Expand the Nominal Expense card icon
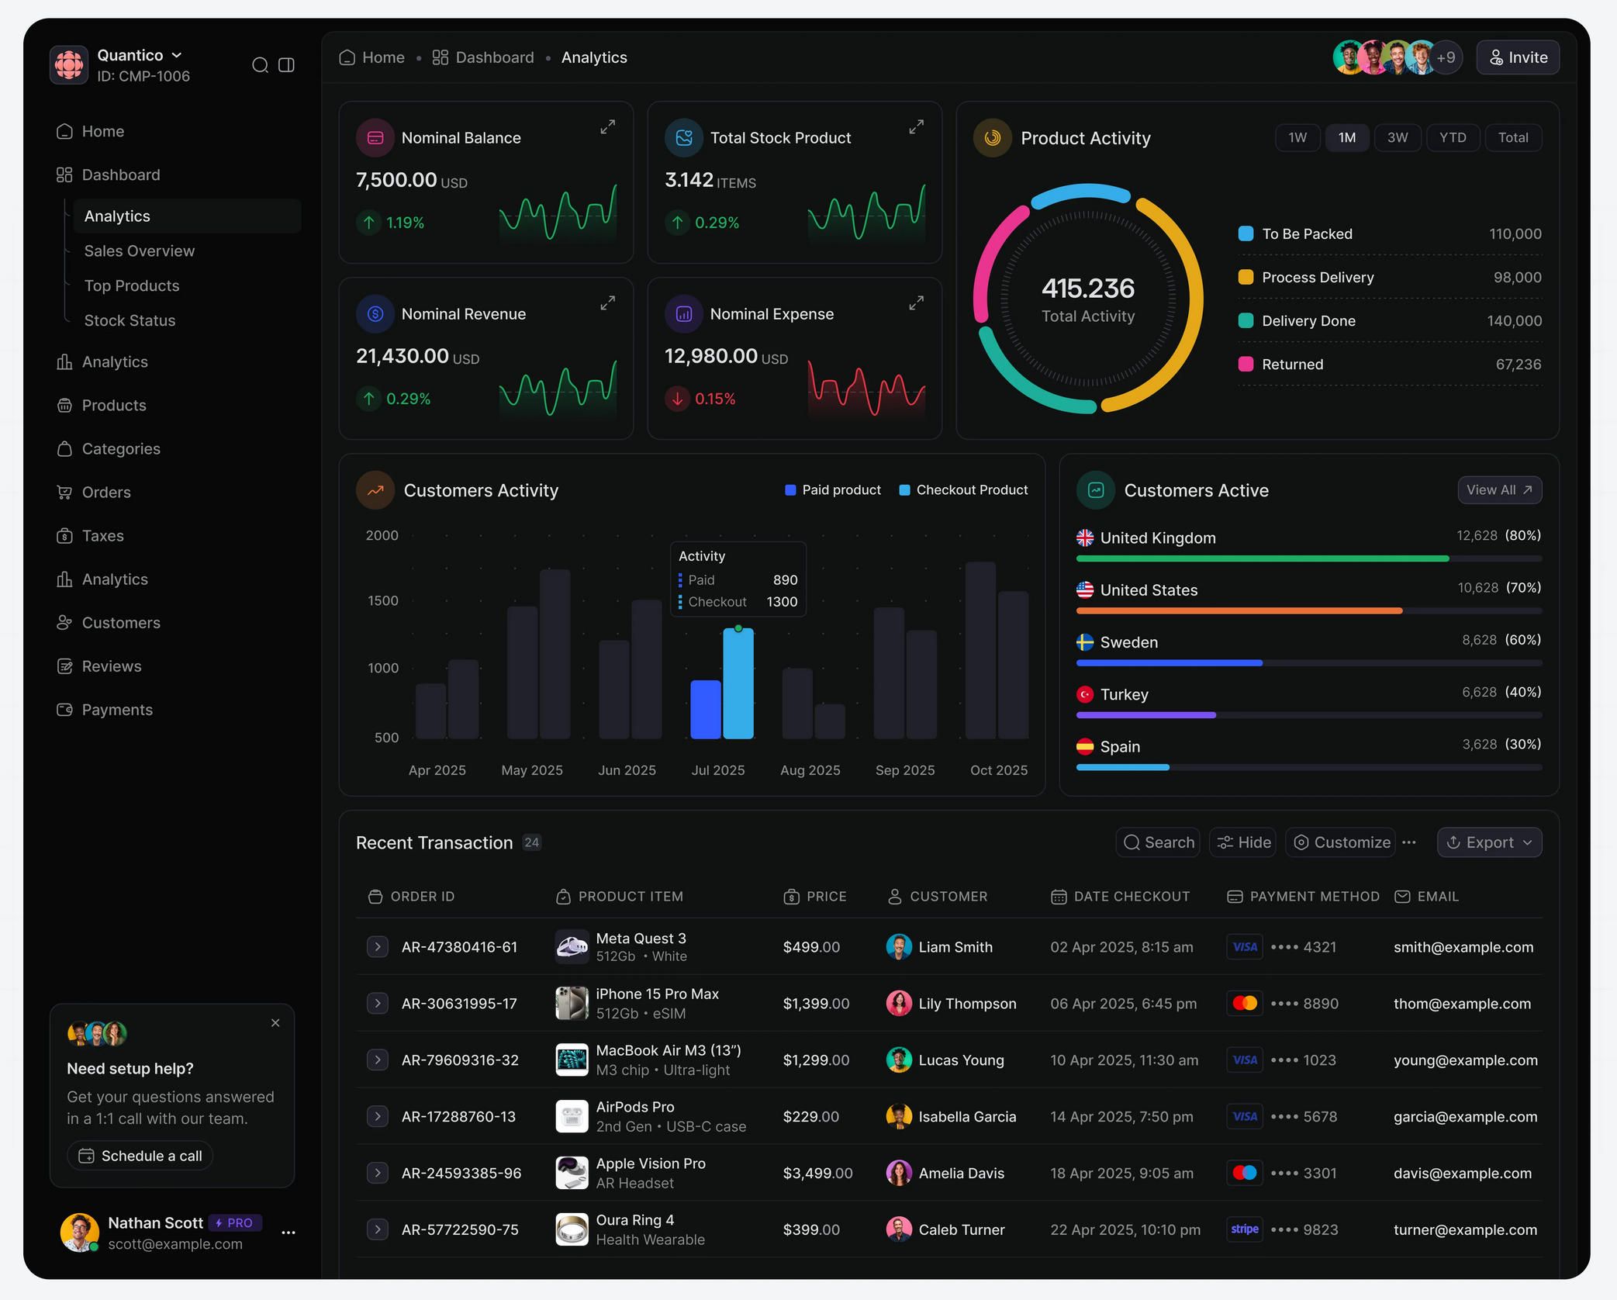 click(x=916, y=303)
